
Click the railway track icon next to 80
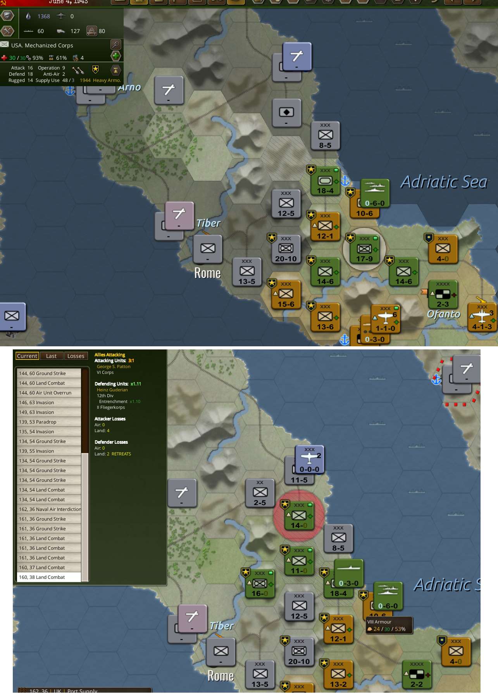(x=91, y=31)
